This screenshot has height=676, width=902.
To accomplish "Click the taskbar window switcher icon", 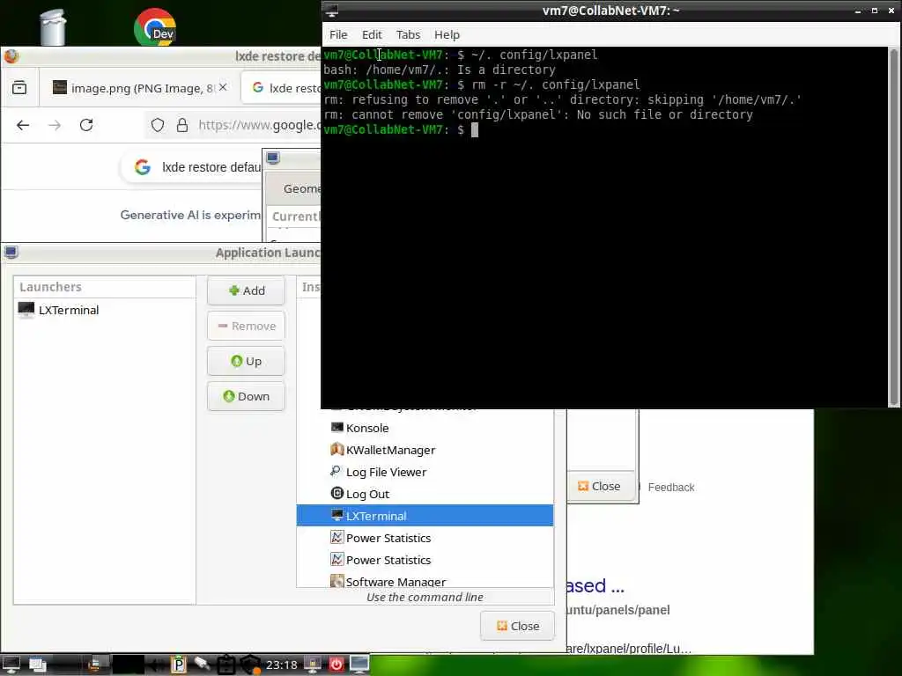I will pyautogui.click(x=37, y=665).
